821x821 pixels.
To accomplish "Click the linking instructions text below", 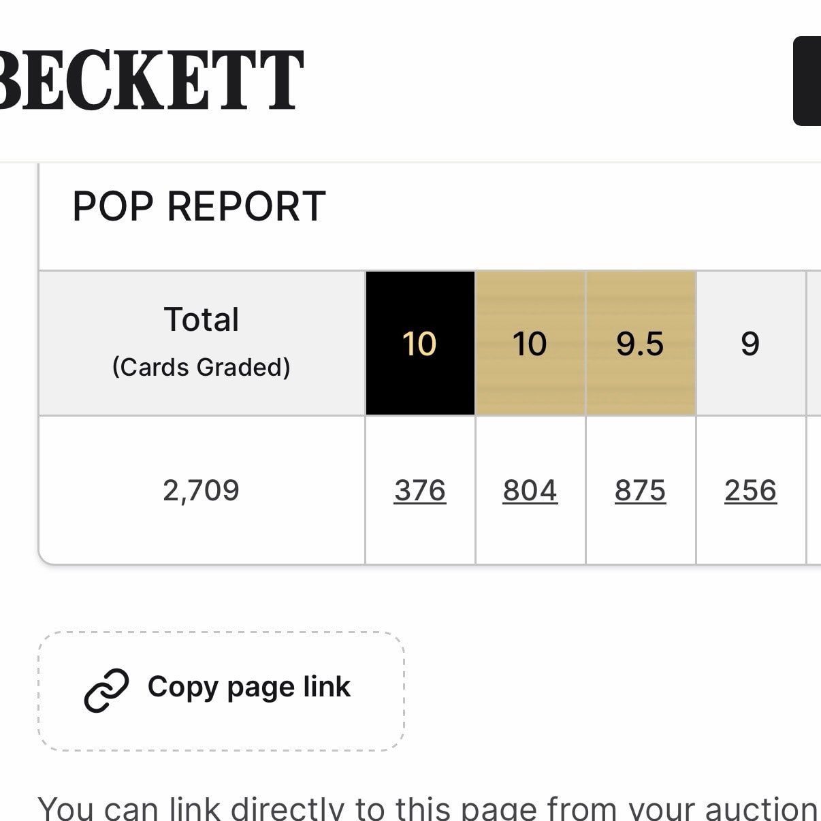I will (428, 808).
